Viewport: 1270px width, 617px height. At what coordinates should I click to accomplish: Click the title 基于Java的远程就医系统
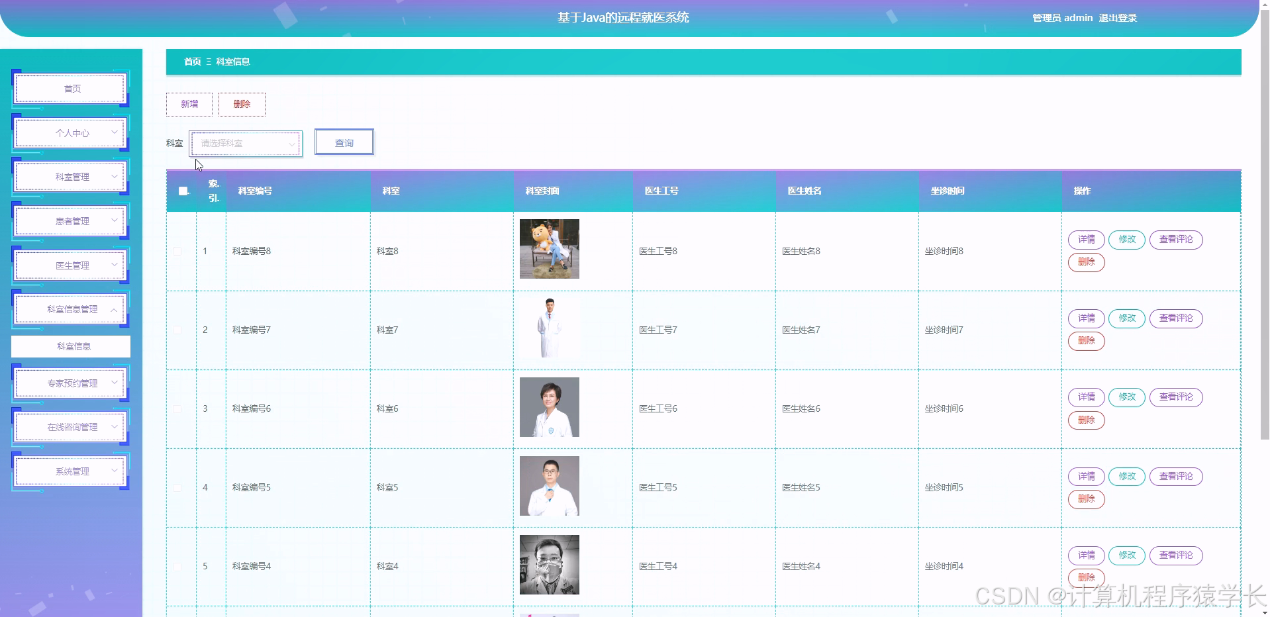point(623,18)
